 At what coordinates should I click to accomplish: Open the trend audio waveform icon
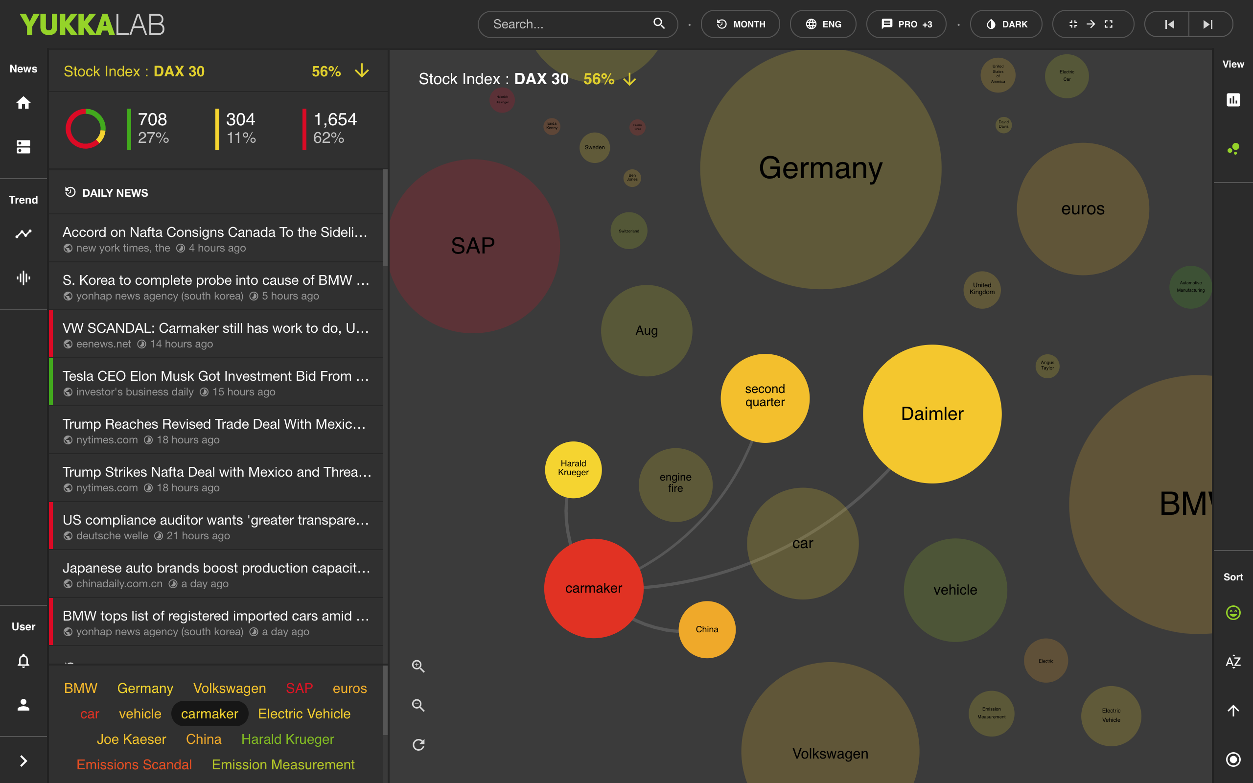coord(23,277)
